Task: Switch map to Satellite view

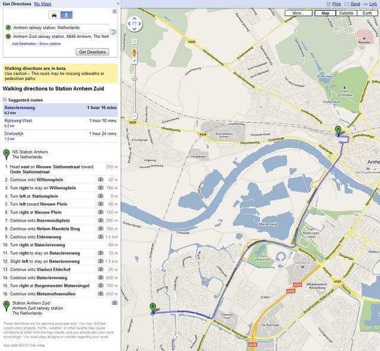Action: 346,13
